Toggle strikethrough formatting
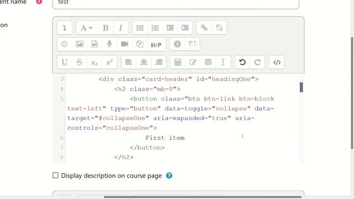The height and width of the screenshot is (199, 354). pyautogui.click(x=79, y=62)
